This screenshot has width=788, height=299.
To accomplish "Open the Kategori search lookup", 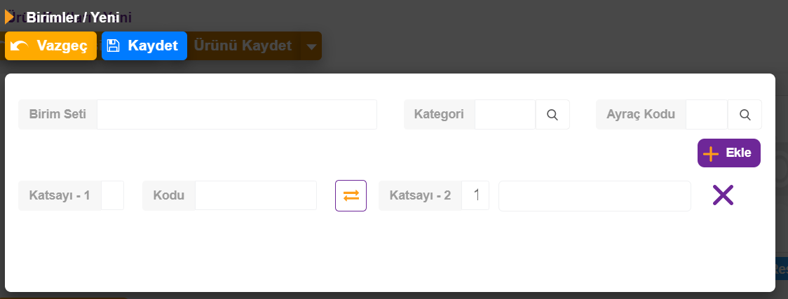I will (x=552, y=114).
